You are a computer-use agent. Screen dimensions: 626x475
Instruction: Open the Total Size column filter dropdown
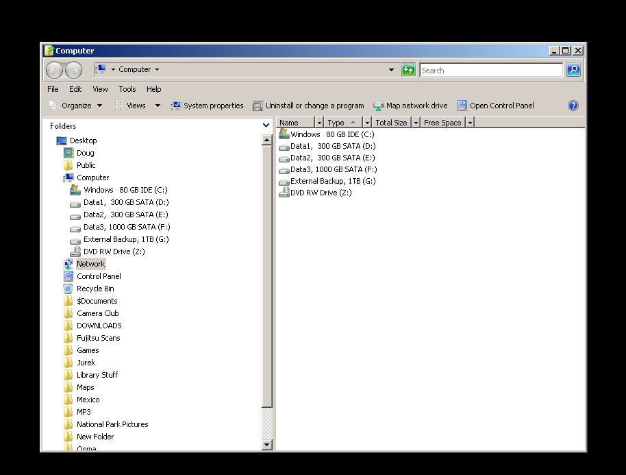click(x=416, y=123)
